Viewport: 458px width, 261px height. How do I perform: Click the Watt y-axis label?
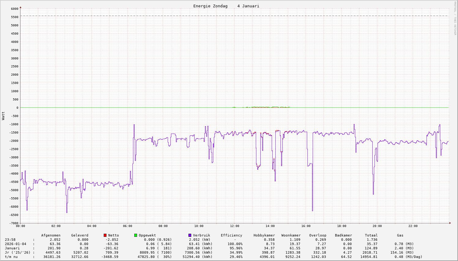3,116
